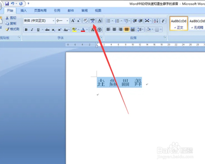Open the underline style dropdown arrow

pyautogui.click(x=43, y=30)
